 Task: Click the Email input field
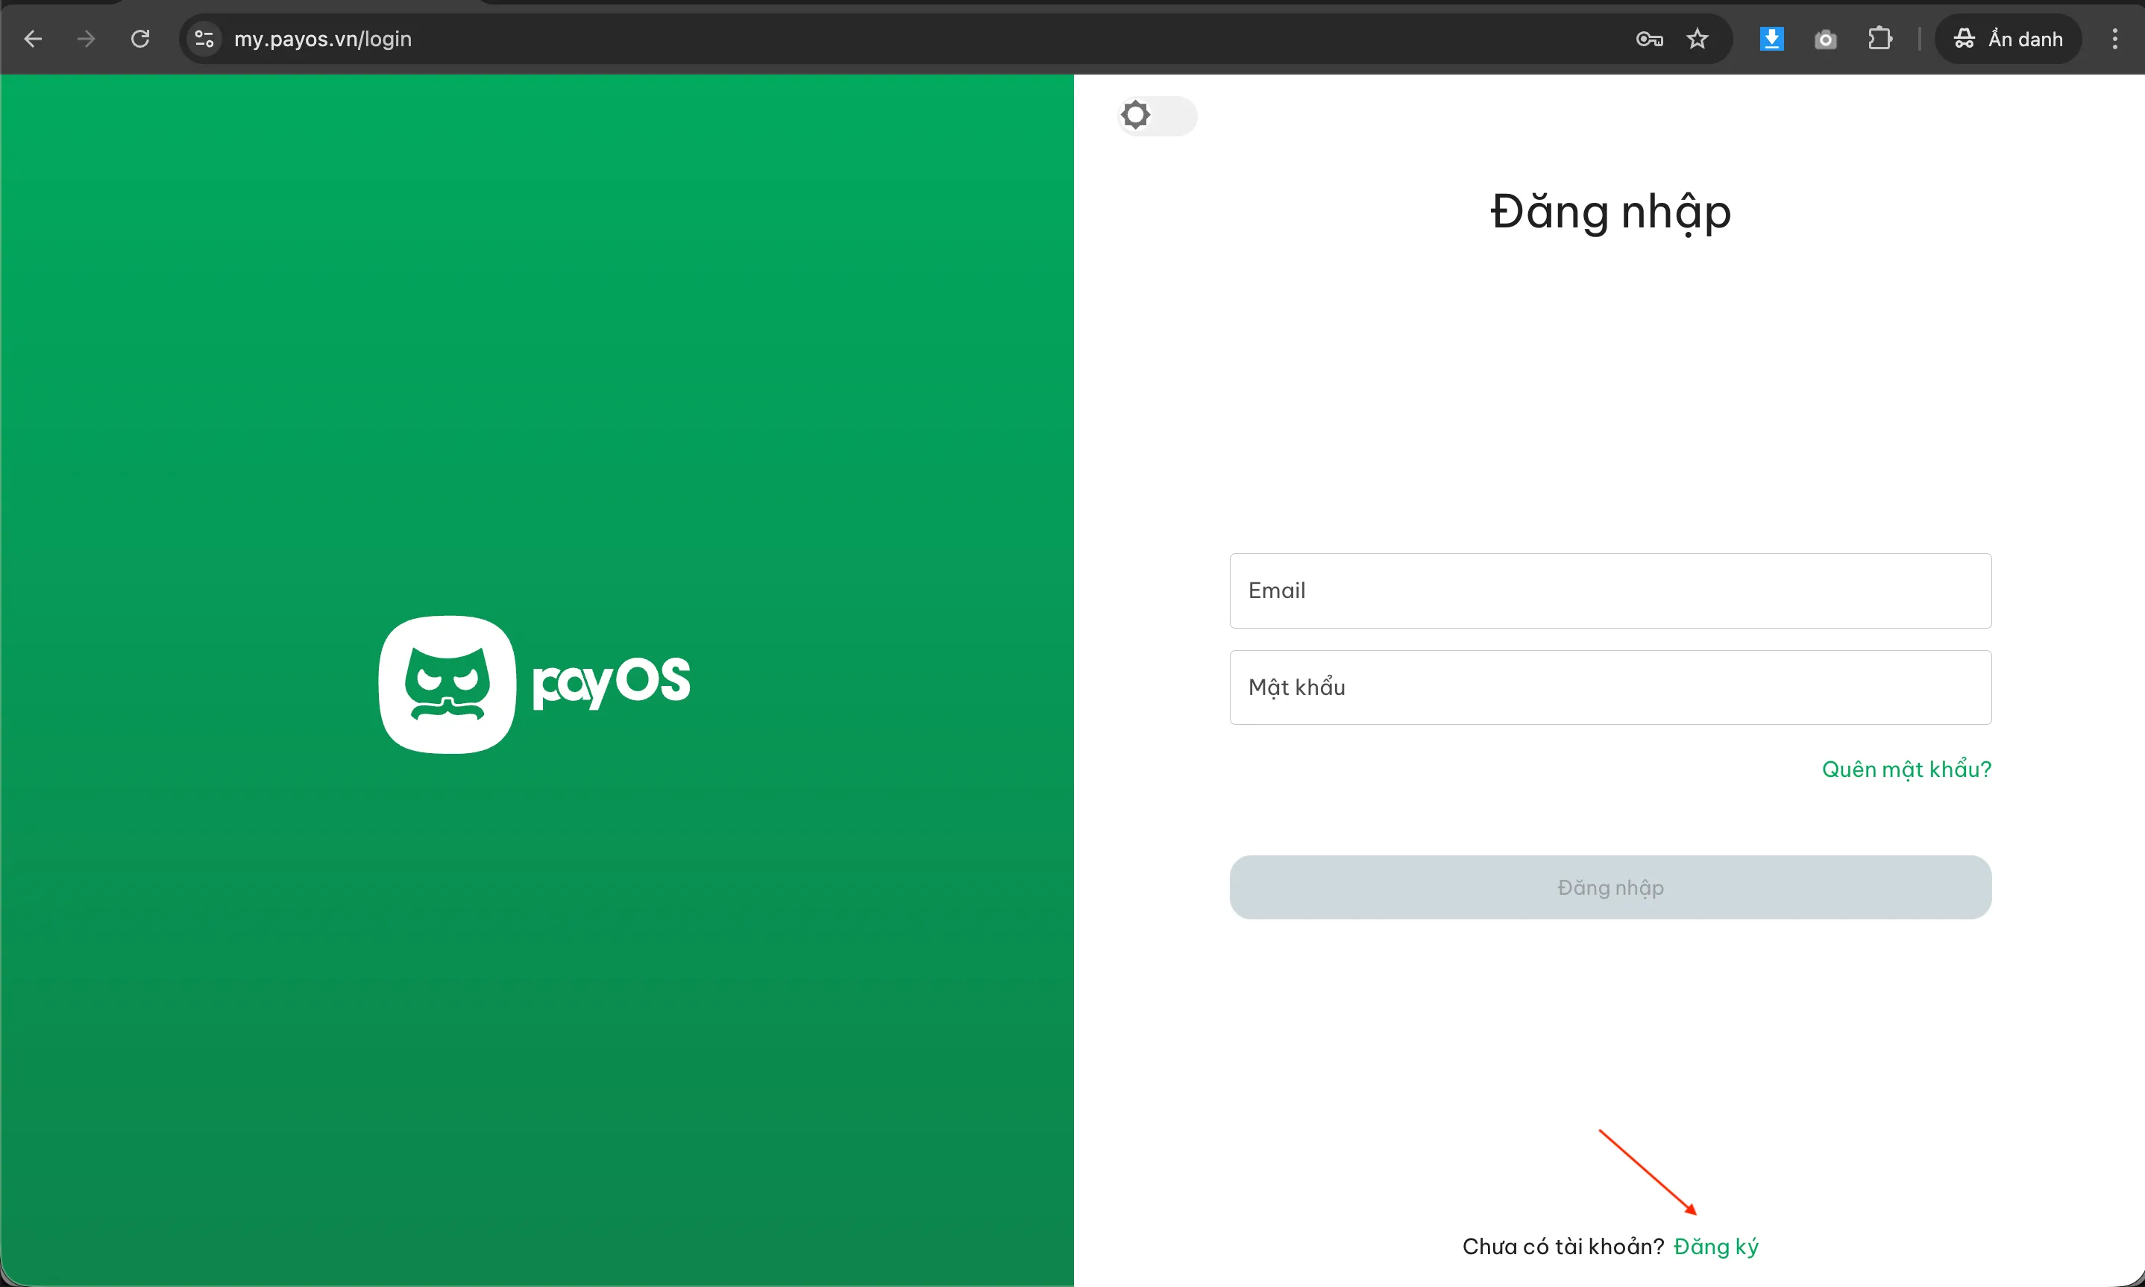[1609, 591]
